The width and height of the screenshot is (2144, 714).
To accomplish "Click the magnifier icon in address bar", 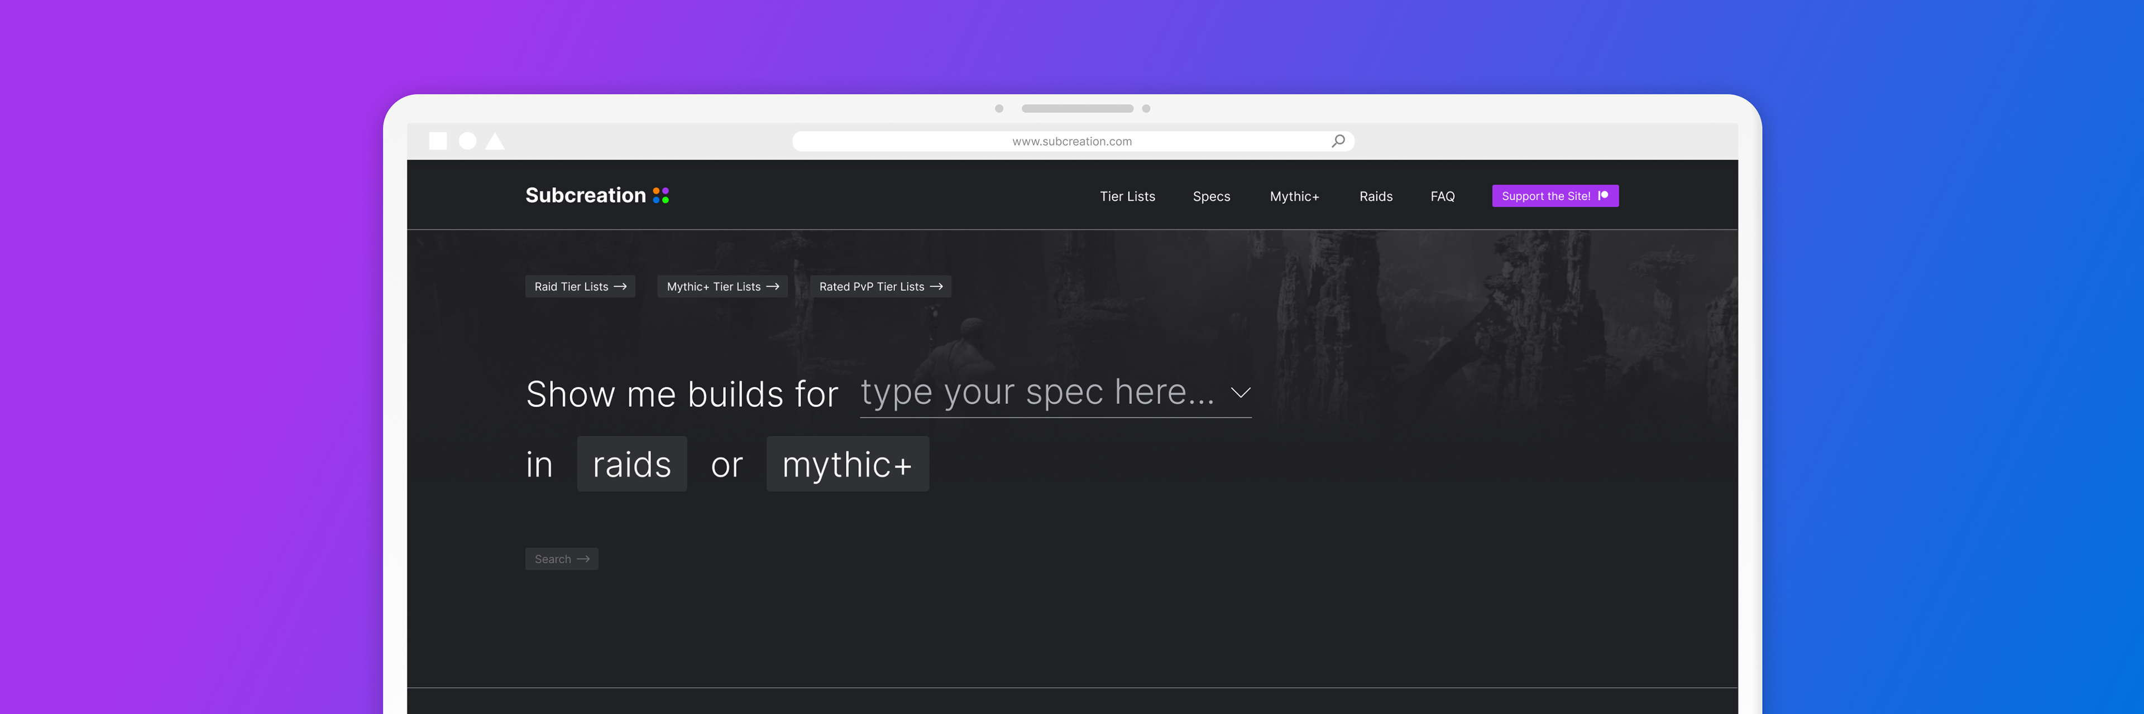I will click(1338, 141).
